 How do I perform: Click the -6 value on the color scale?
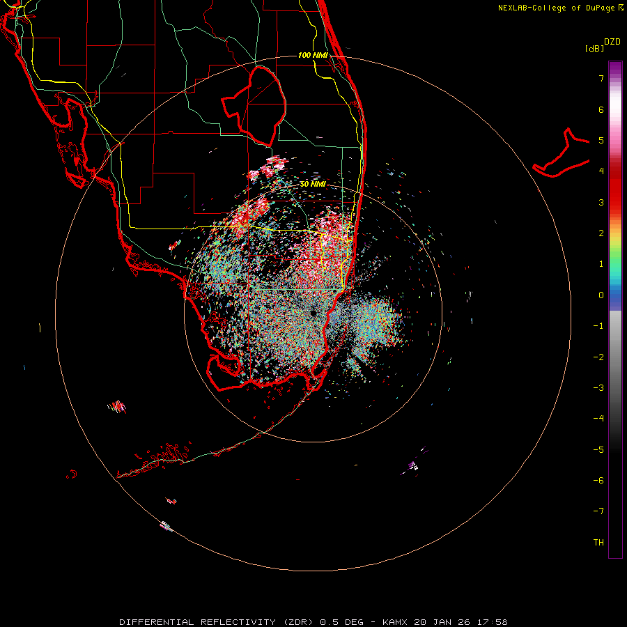click(x=598, y=481)
